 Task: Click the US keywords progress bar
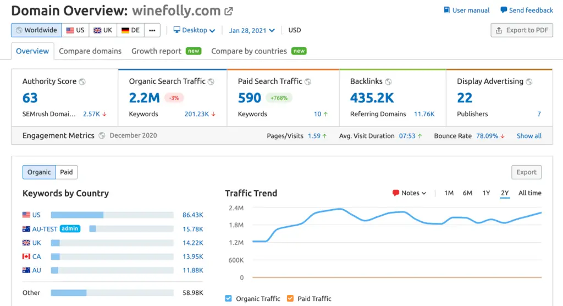click(112, 215)
